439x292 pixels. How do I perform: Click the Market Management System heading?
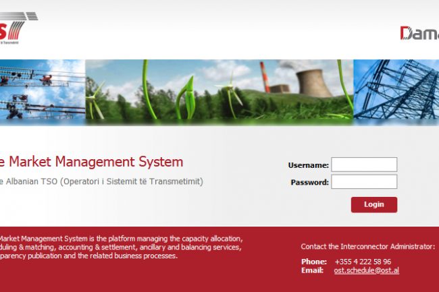(91, 162)
